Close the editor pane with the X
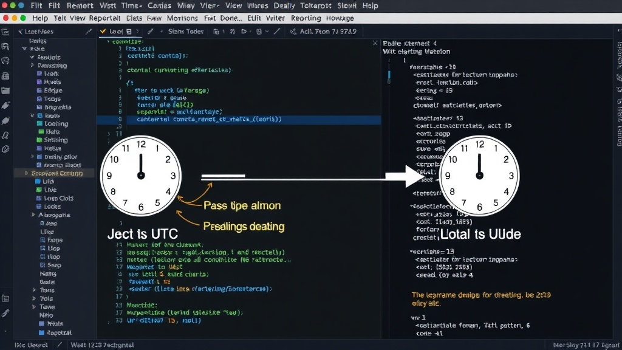This screenshot has width=622, height=350. 375,43
